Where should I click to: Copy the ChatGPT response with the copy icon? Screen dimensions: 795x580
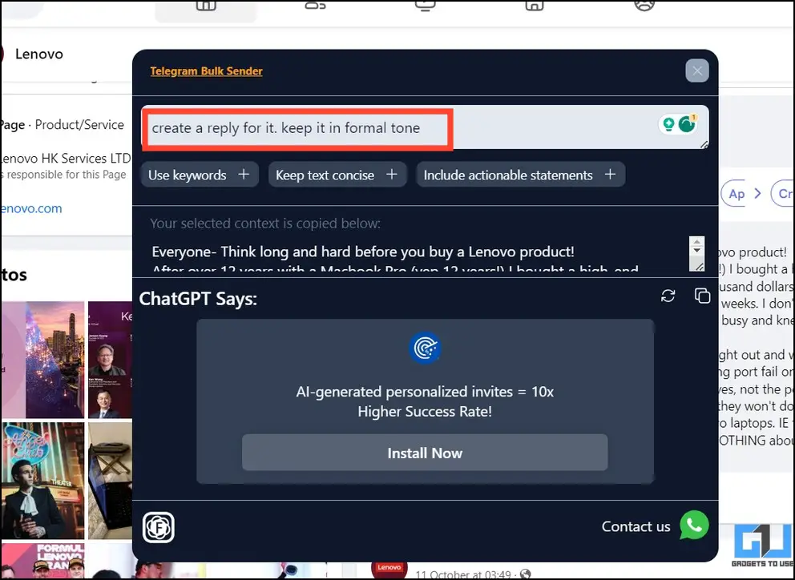point(702,296)
